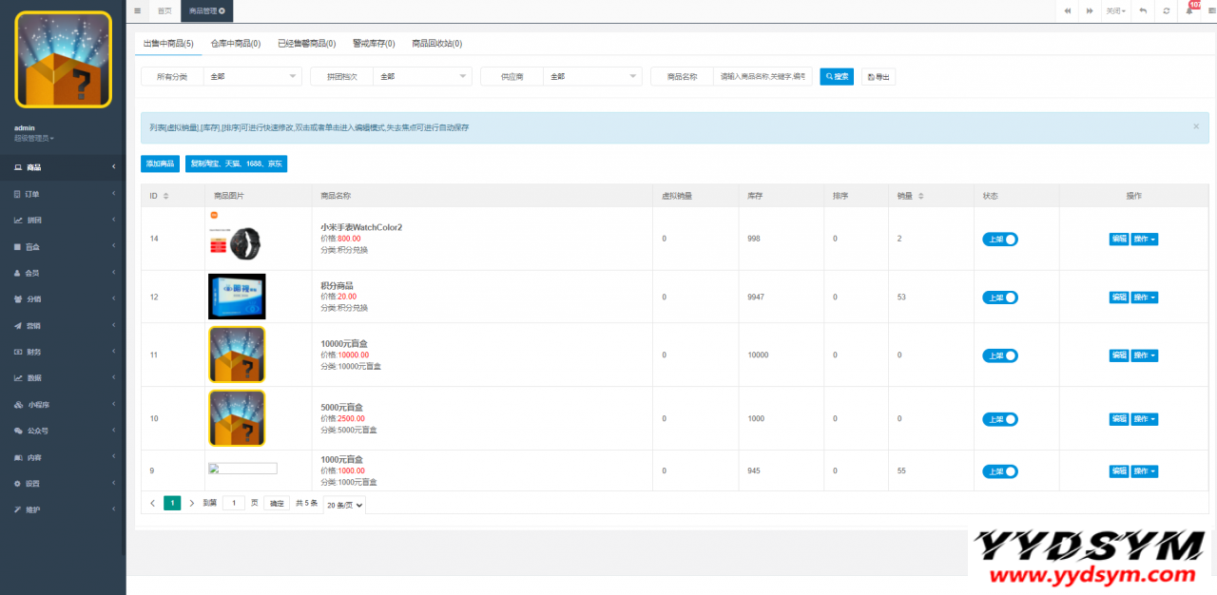1217x595 pixels.
Task: Toggle 上架 switch for 1000元盲盒
Action: pos(999,471)
